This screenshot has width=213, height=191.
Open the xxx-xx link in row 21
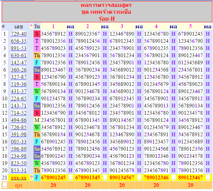[19, 178]
